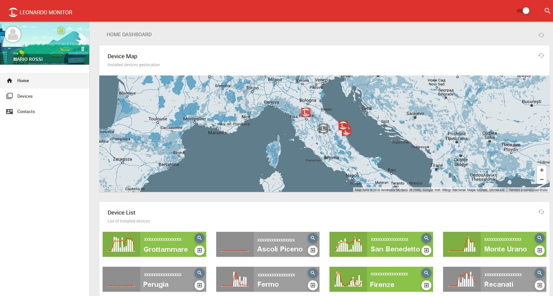Open the Devices sidebar item
Screen dimensions: 553x296
(45, 96)
